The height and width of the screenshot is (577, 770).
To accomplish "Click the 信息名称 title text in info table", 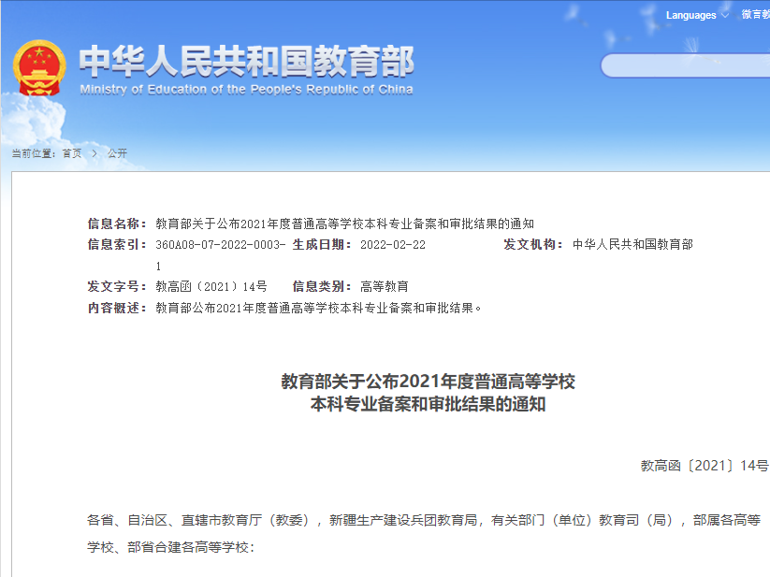I will [x=344, y=224].
